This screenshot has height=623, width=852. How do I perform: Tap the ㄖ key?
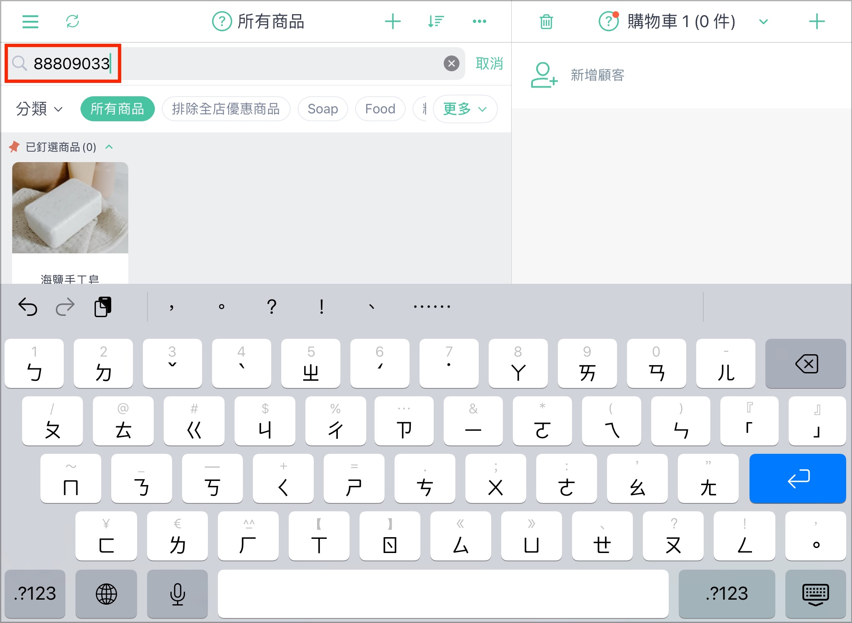[x=390, y=536]
